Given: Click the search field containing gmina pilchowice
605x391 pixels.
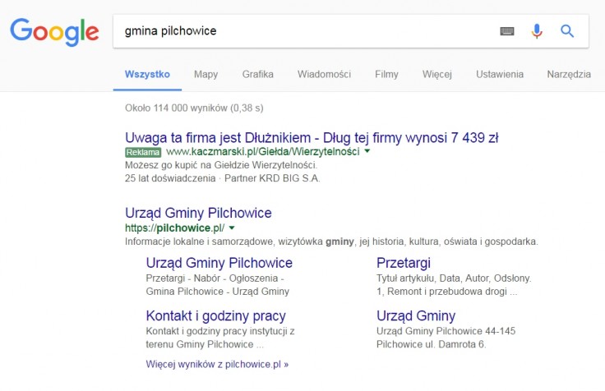Looking at the screenshot, I should point(304,31).
